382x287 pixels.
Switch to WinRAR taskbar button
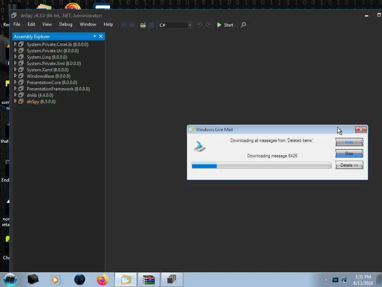[x=148, y=280]
